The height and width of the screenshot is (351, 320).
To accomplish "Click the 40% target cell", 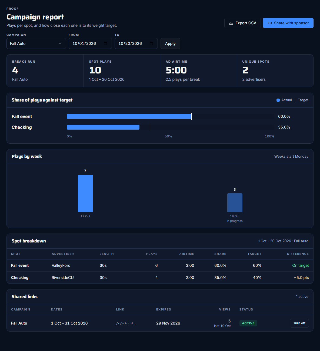I will [257, 278].
